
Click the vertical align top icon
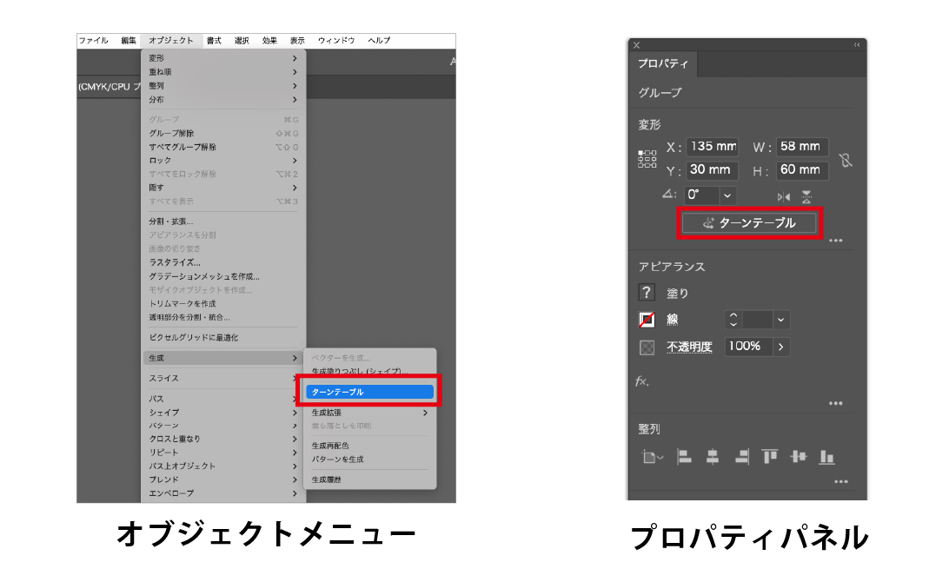(x=770, y=456)
